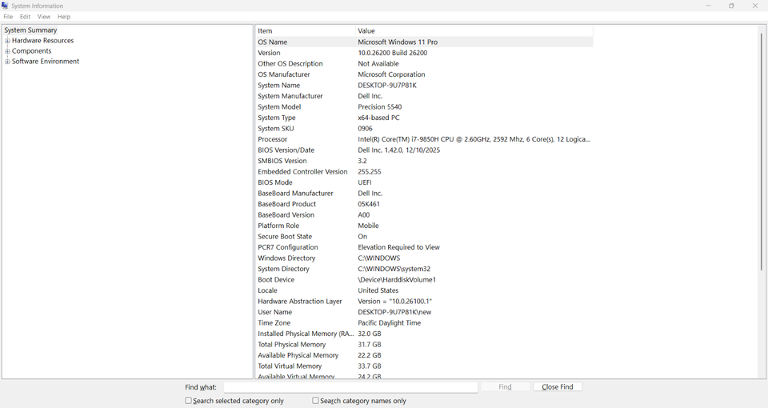Click the System Information app icon in title bar
The width and height of the screenshot is (768, 408).
[5, 6]
